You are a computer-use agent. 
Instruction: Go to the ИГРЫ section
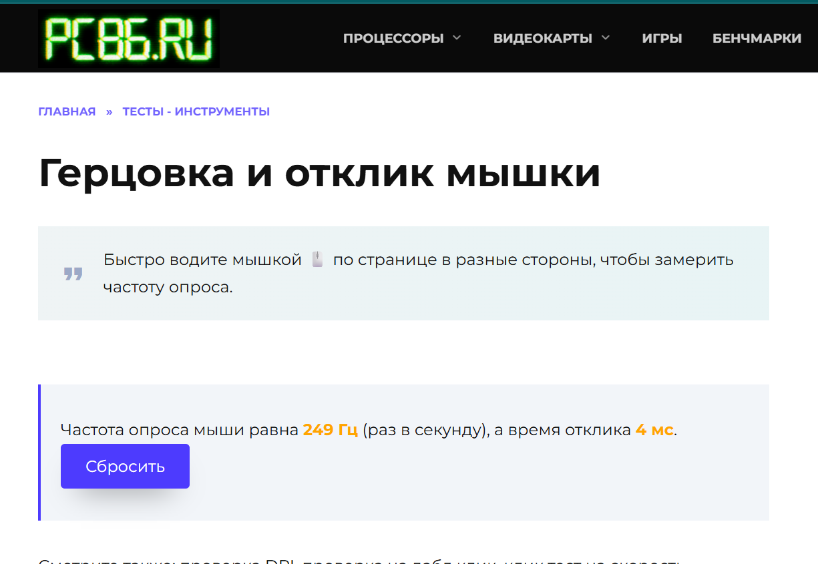pos(662,39)
